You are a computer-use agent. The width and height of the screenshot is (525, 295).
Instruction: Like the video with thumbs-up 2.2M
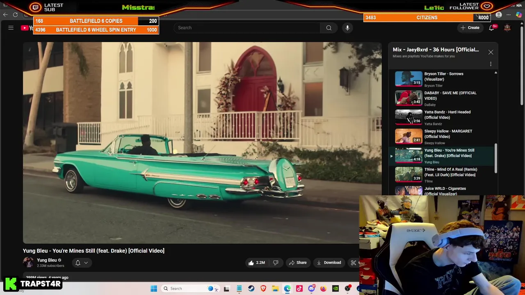tap(256, 263)
